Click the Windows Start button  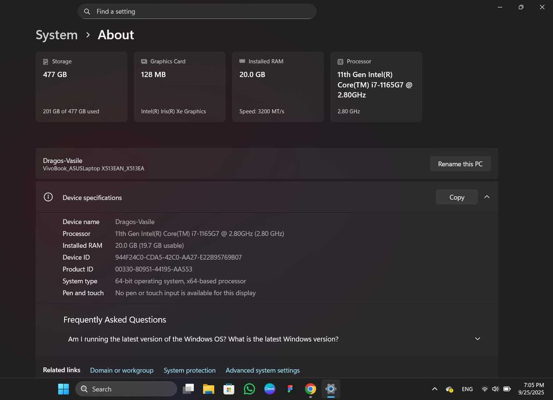click(63, 389)
